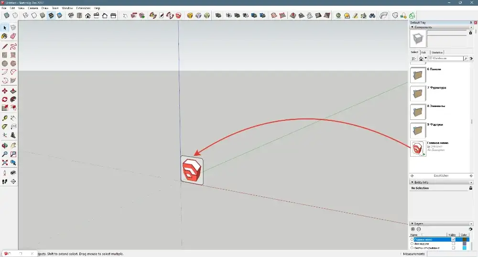Open the Extensions menu
Image resolution: width=478 pixels, height=257 pixels.
(83, 8)
